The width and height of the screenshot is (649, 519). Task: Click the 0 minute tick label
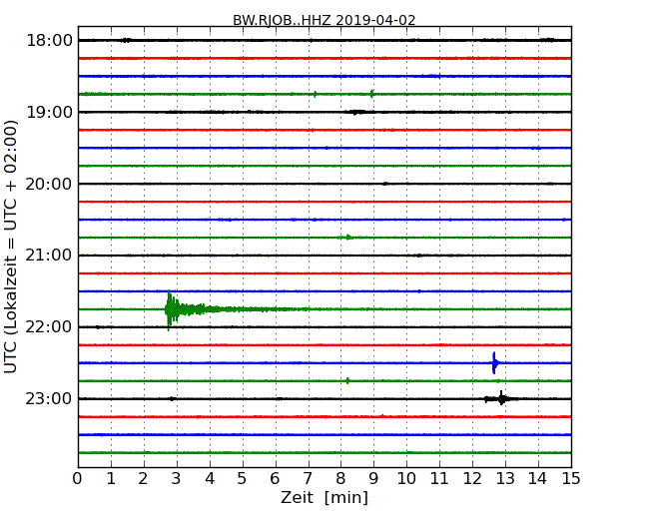click(x=78, y=479)
